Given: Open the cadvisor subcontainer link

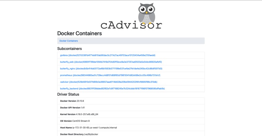Looking at the screenshot, I should 109,82.
